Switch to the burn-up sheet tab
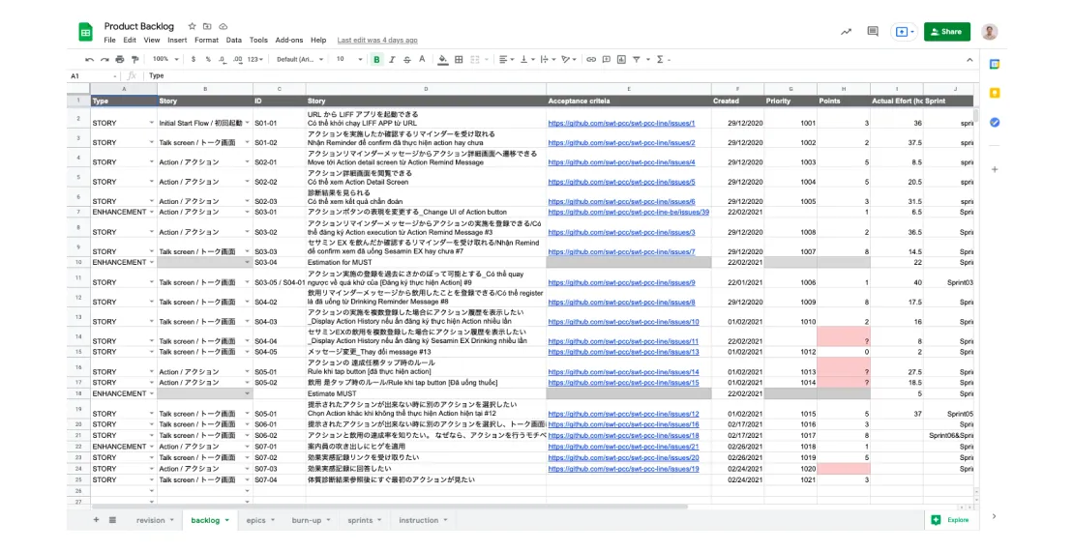Image resolution: width=1074 pixels, height=551 pixels. pyautogui.click(x=308, y=520)
